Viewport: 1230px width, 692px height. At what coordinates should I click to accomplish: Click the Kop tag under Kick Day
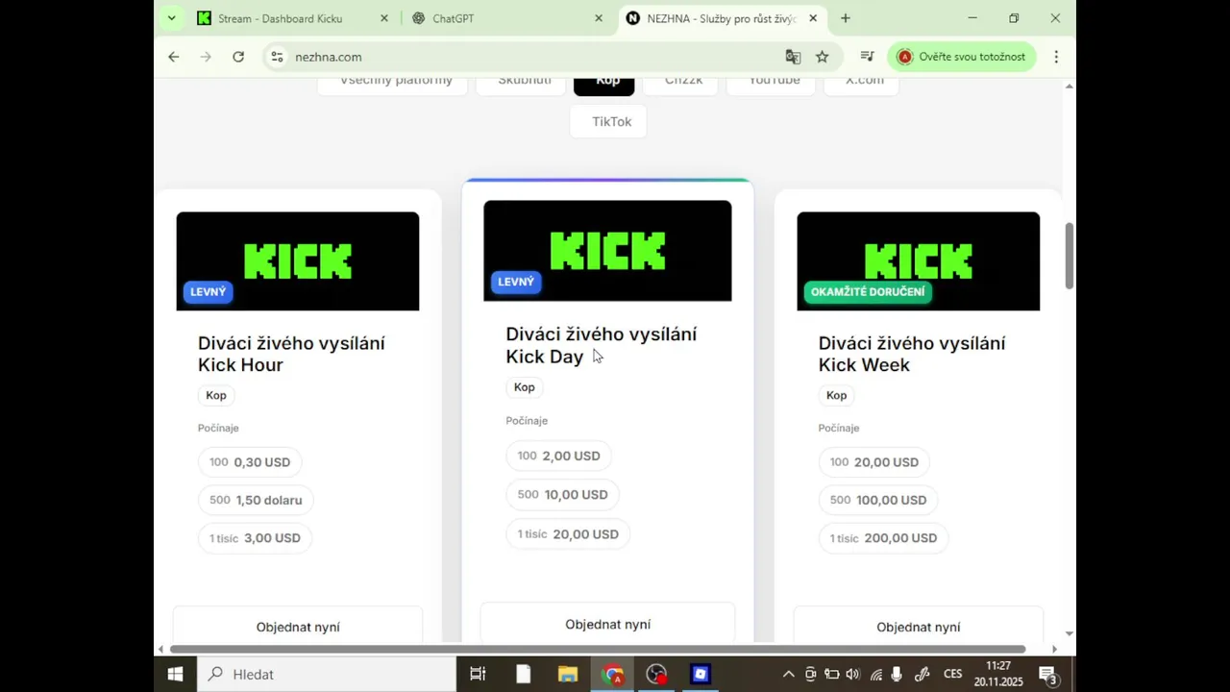[525, 387]
